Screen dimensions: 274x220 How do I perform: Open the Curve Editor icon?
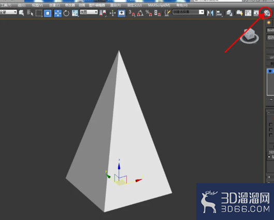(248, 13)
